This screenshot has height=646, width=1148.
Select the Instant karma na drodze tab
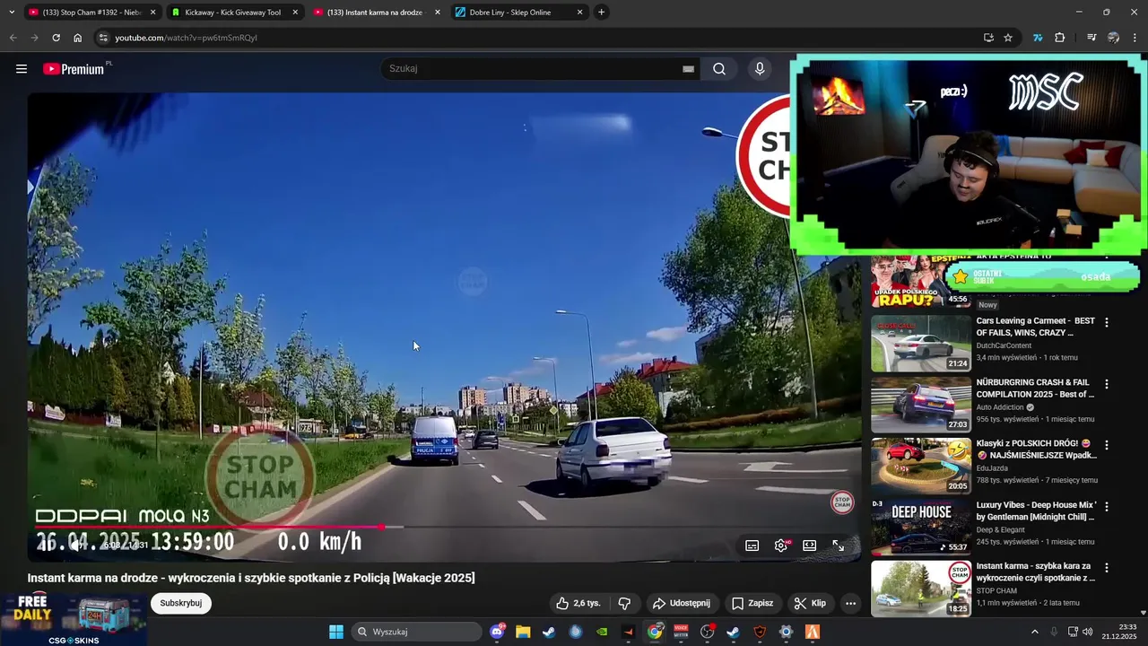pos(375,13)
